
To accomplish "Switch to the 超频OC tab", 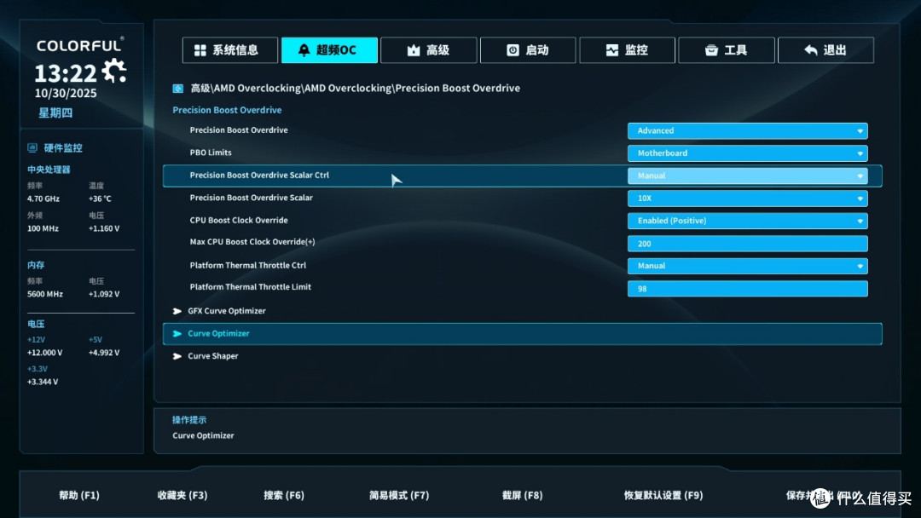I will point(329,50).
